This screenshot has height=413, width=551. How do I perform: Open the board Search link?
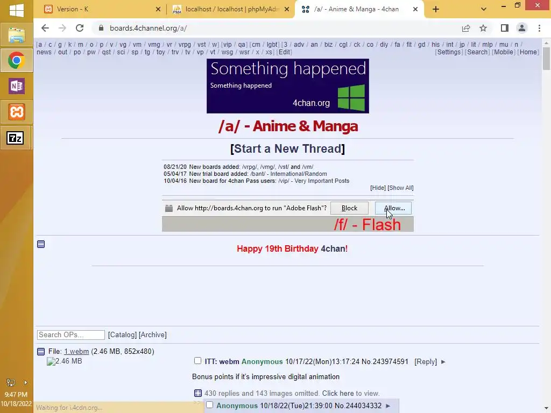[477, 52]
